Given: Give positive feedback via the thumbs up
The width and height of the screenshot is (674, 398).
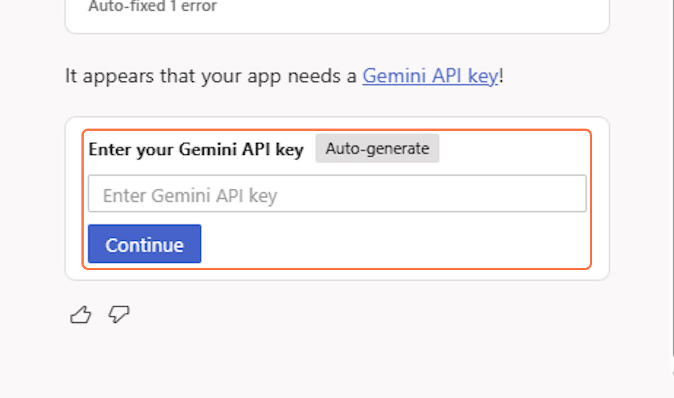Looking at the screenshot, I should (x=80, y=314).
